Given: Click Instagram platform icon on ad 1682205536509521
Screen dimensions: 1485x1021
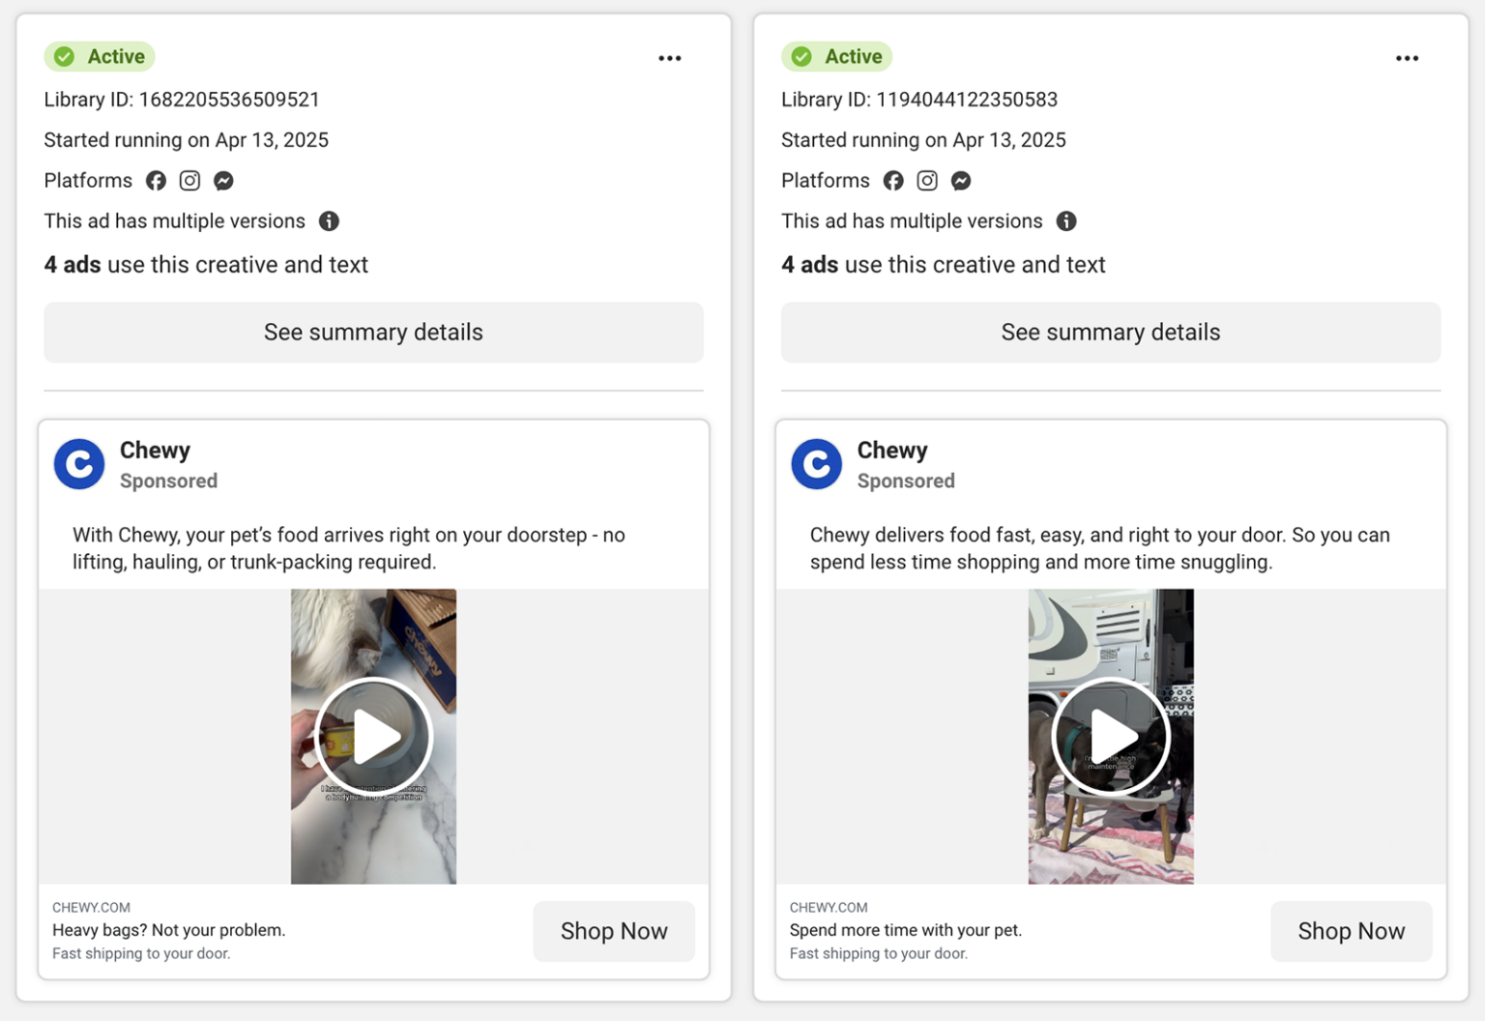Looking at the screenshot, I should (x=189, y=181).
